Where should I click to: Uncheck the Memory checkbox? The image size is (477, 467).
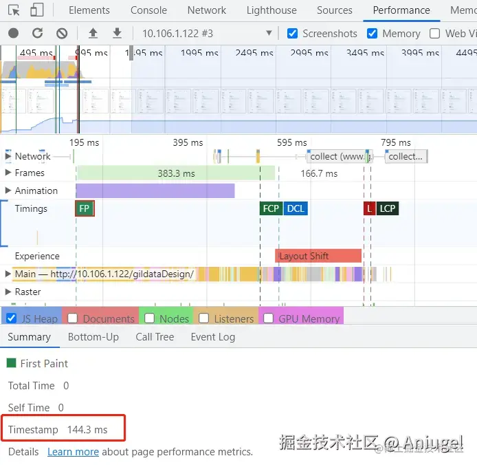point(372,33)
